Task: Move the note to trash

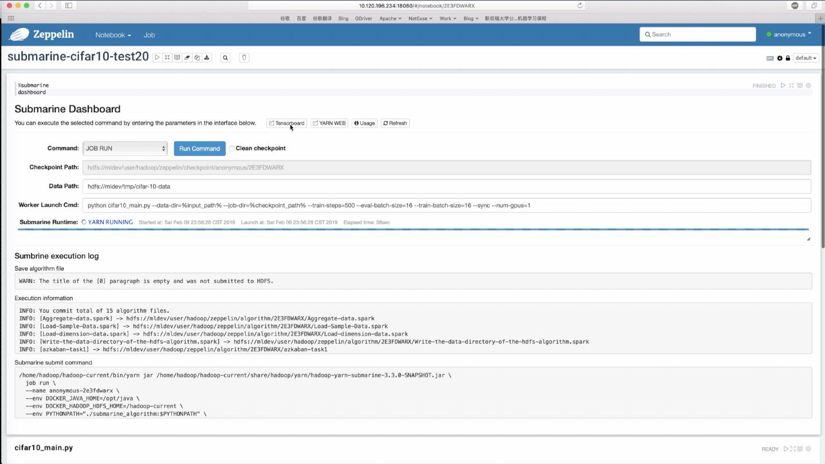Action: [x=244, y=57]
